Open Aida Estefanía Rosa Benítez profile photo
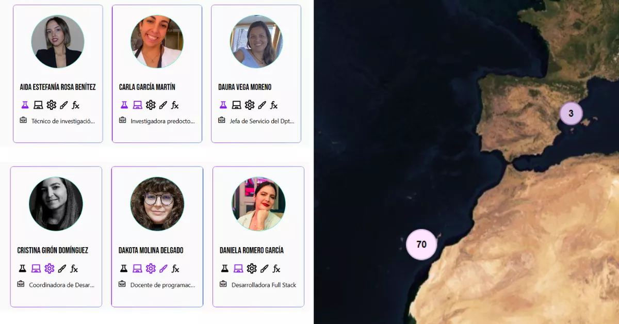The height and width of the screenshot is (324, 619). pos(58,42)
